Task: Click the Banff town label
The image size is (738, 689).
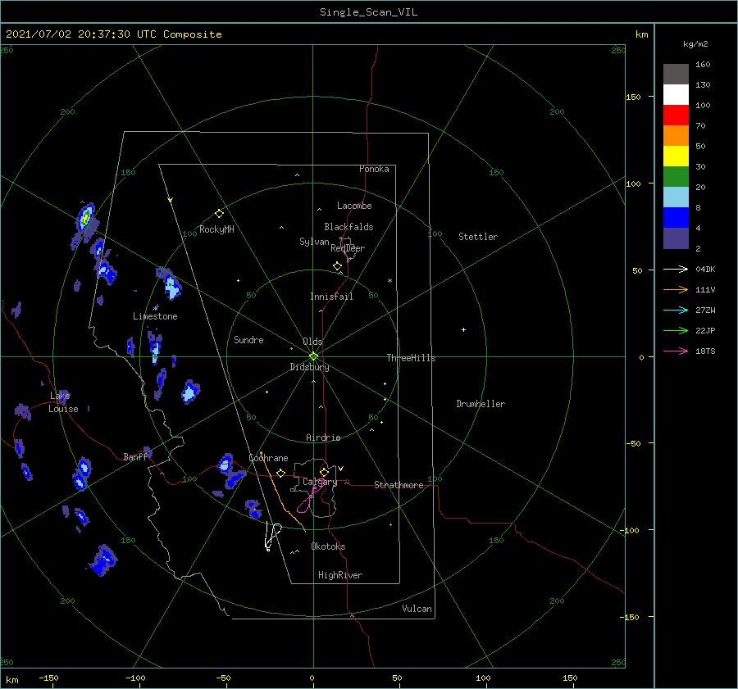Action: pos(135,456)
